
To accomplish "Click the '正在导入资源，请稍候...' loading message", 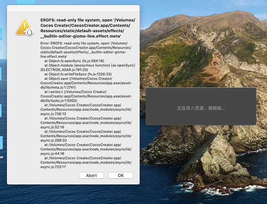I will click(201, 108).
